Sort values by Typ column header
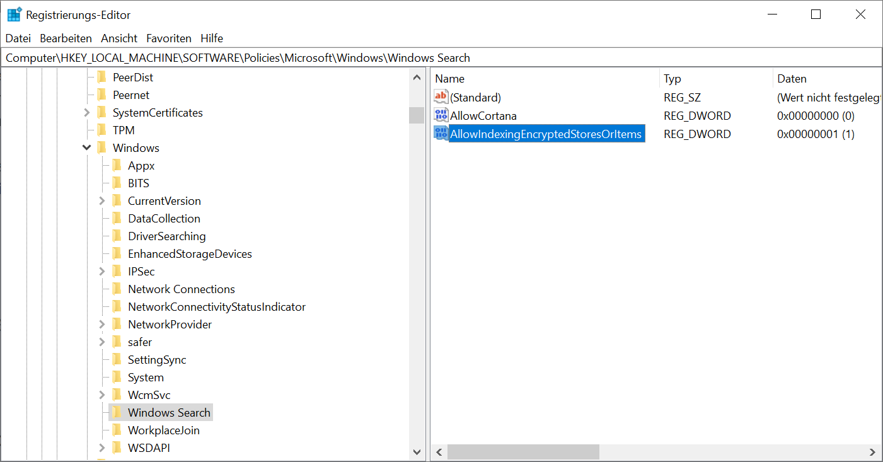This screenshot has width=883, height=462. click(716, 79)
